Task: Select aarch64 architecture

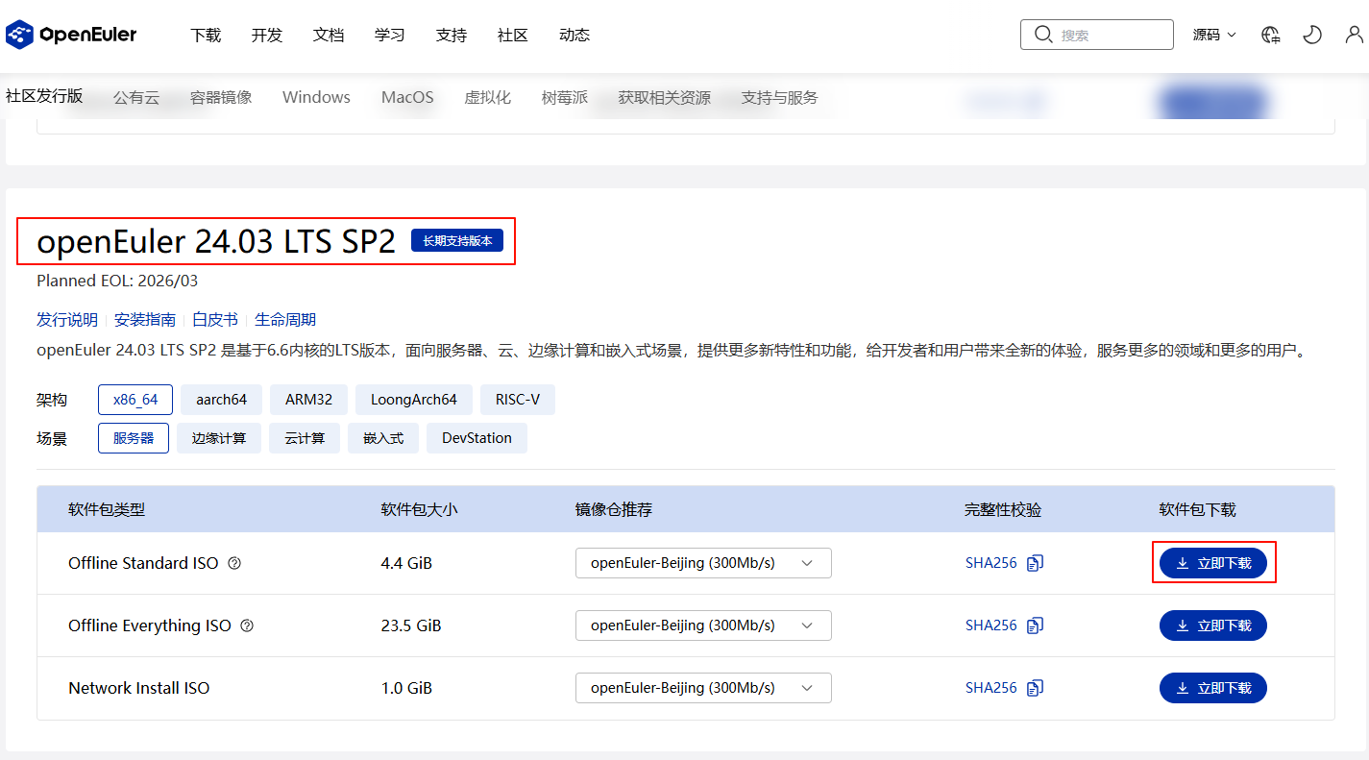Action: coord(222,400)
